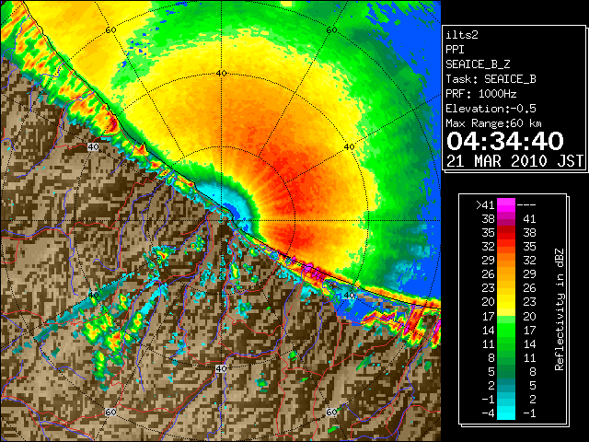Select '20' in the legend's left column
The width and height of the screenshot is (589, 442).
pyautogui.click(x=488, y=302)
